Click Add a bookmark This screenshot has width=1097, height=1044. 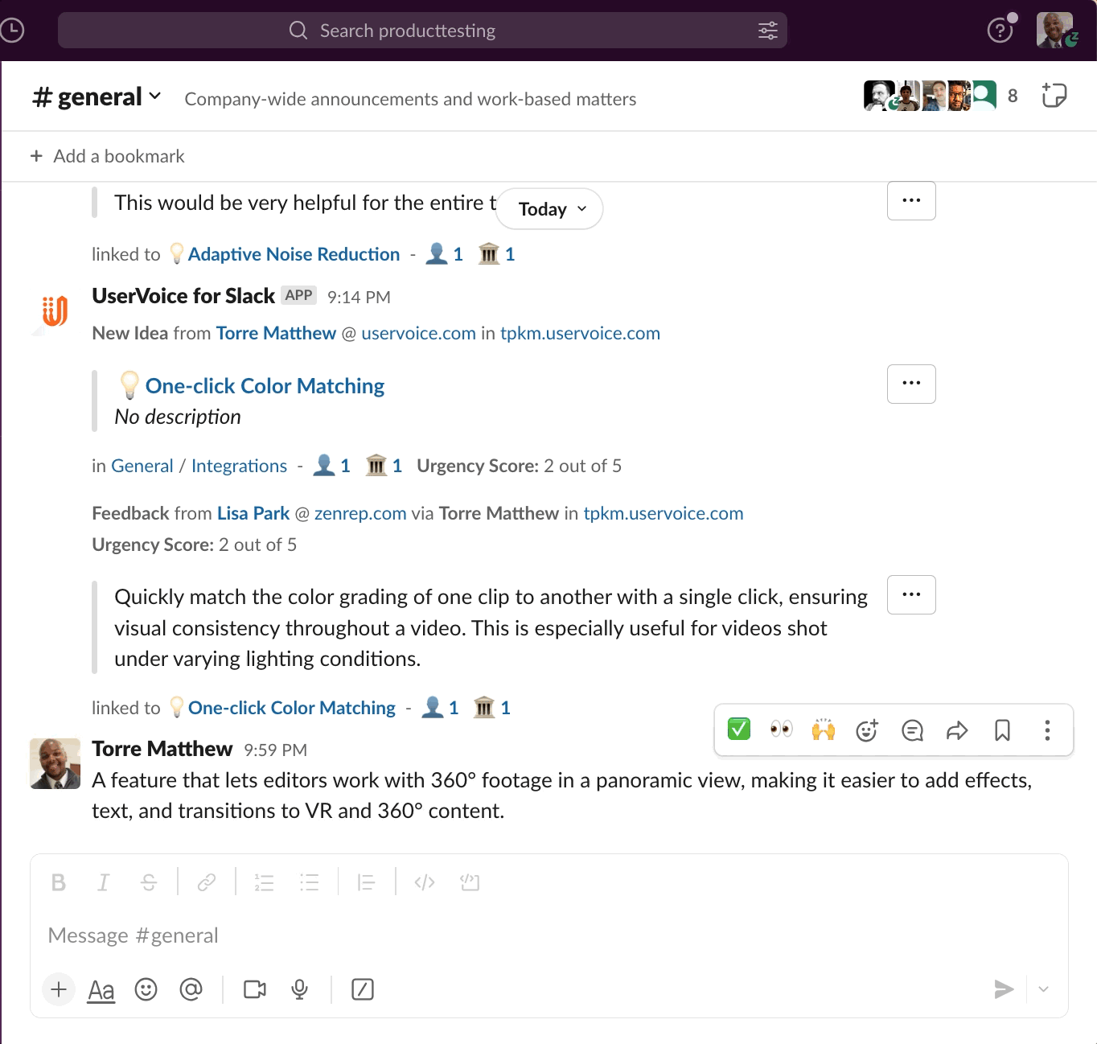[x=105, y=155]
